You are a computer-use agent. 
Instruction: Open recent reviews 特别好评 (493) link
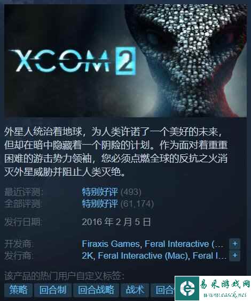pos(112,192)
